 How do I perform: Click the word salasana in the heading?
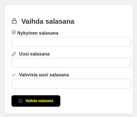[60, 21]
